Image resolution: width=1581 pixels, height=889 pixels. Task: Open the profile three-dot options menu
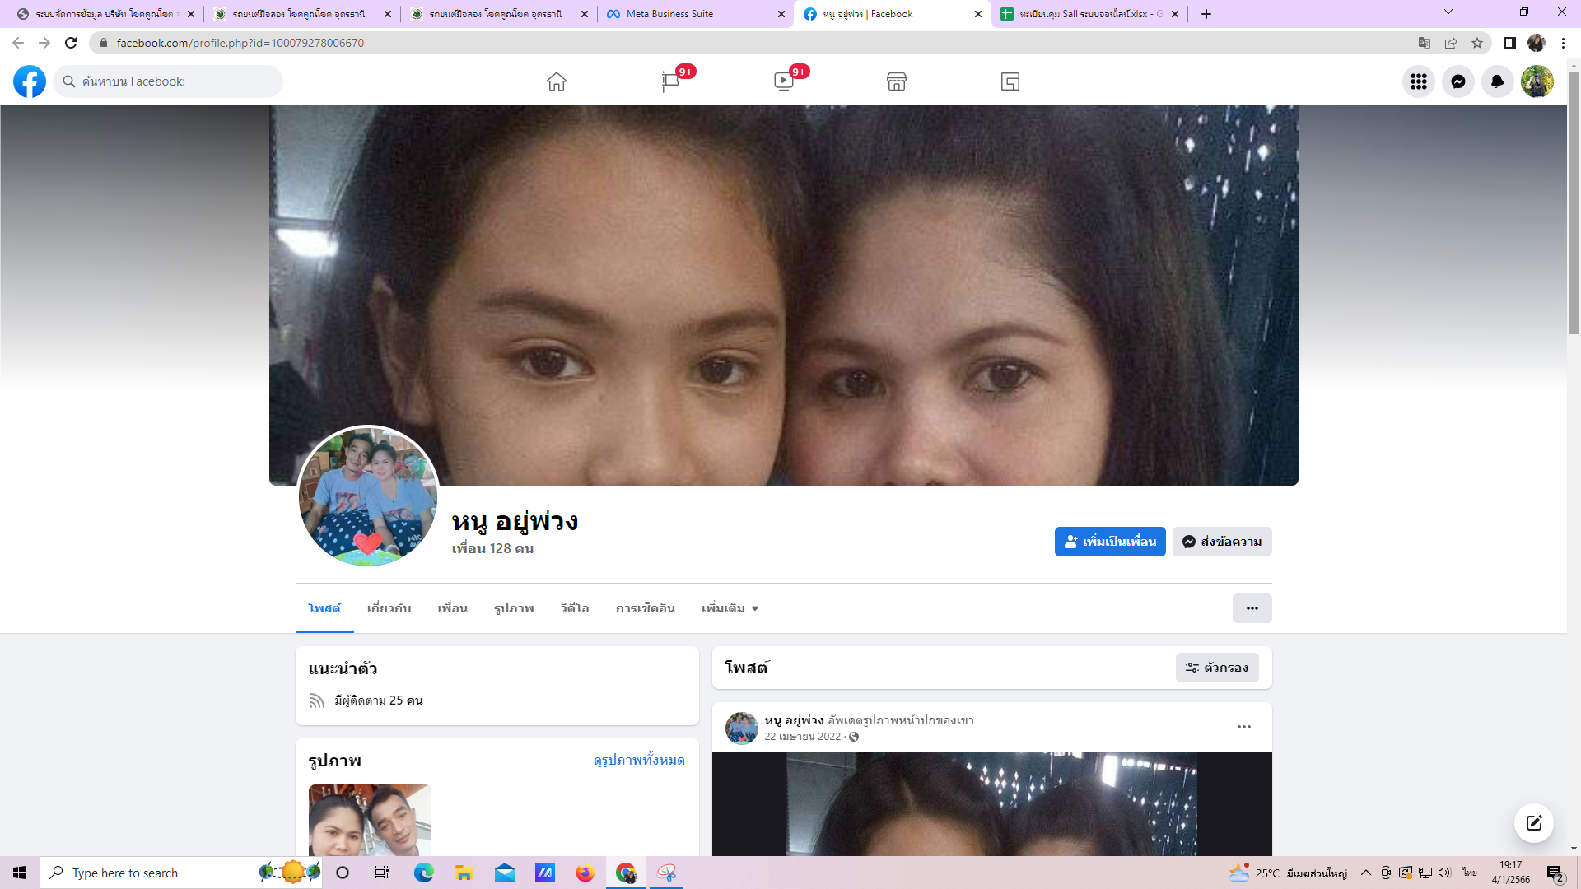(x=1252, y=608)
